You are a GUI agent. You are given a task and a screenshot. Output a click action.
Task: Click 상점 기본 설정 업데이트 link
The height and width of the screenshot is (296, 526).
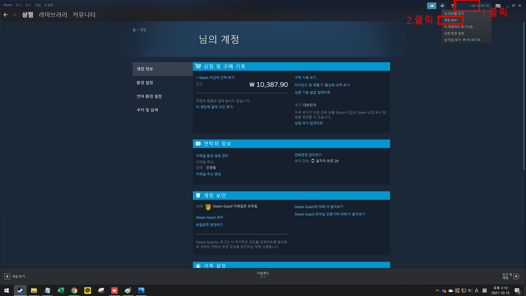[312, 92]
